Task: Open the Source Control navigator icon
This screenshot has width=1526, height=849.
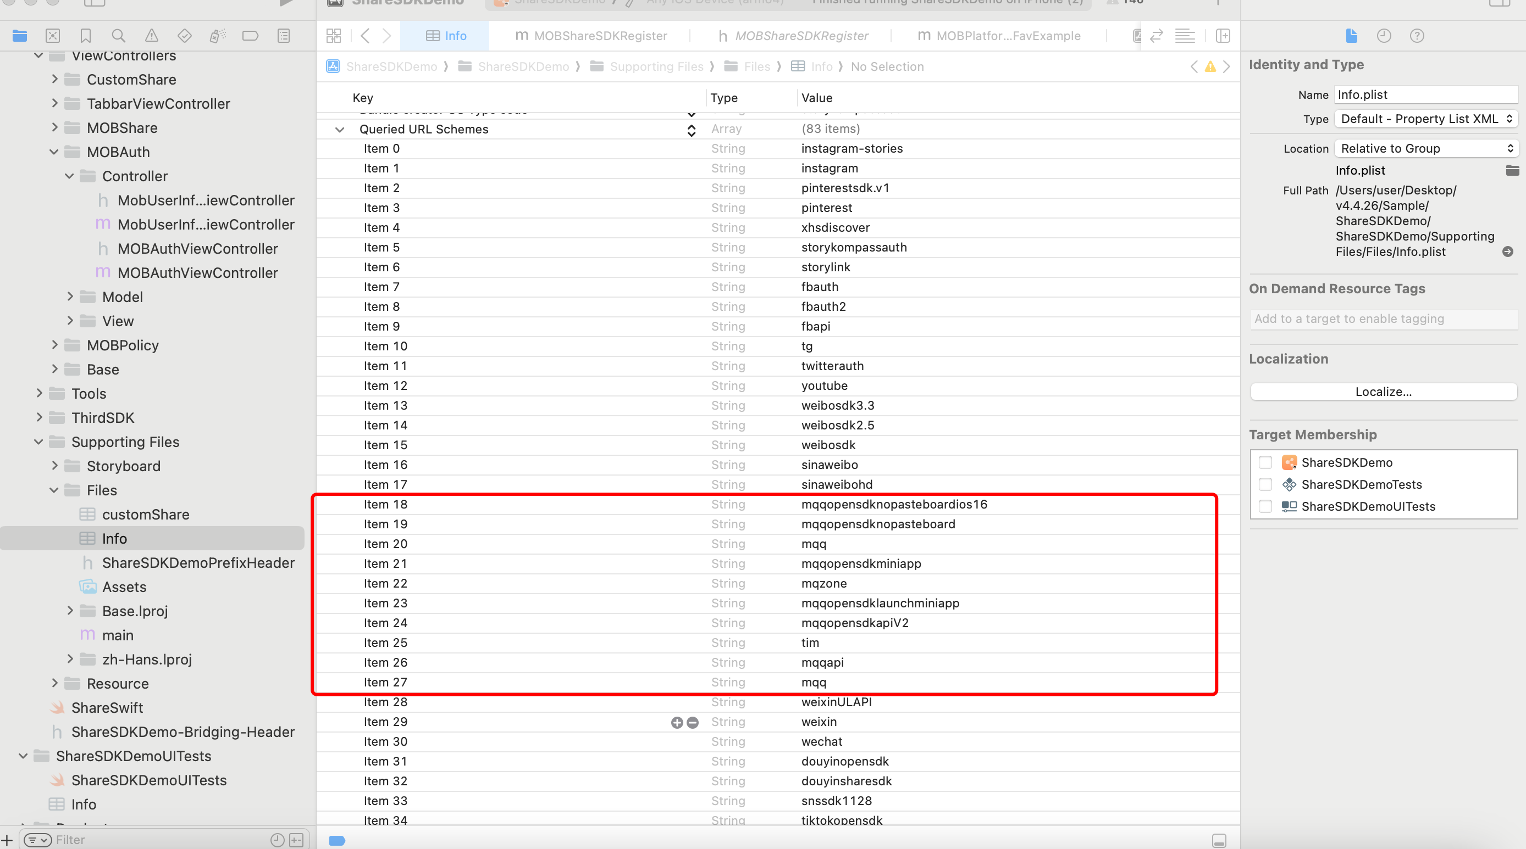Action: [53, 36]
